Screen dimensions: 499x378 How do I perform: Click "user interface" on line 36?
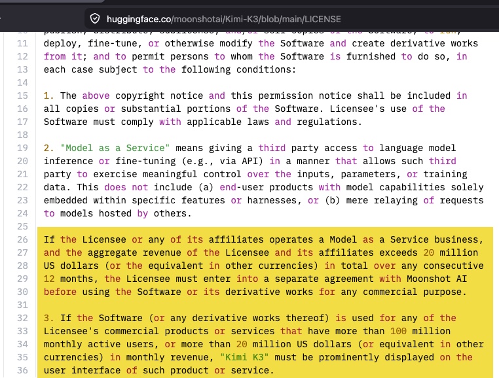[x=82, y=370]
